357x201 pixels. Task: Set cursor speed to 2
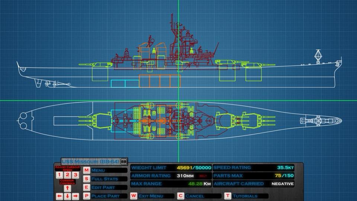tap(67, 175)
